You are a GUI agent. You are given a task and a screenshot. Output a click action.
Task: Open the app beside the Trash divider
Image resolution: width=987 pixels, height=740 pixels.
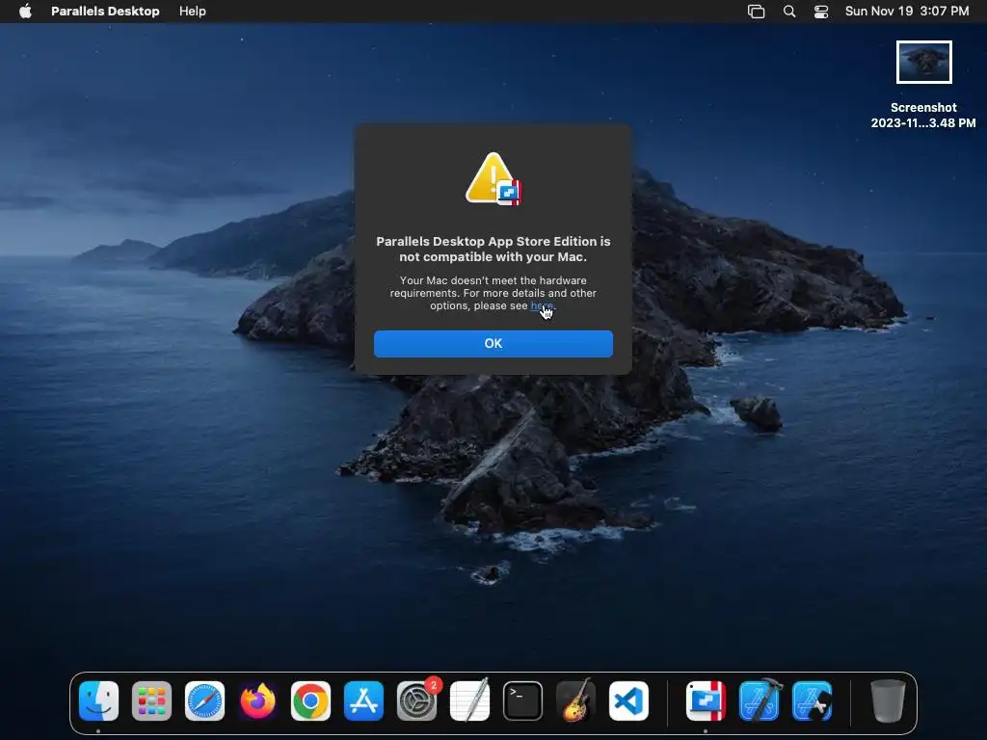[x=812, y=700]
